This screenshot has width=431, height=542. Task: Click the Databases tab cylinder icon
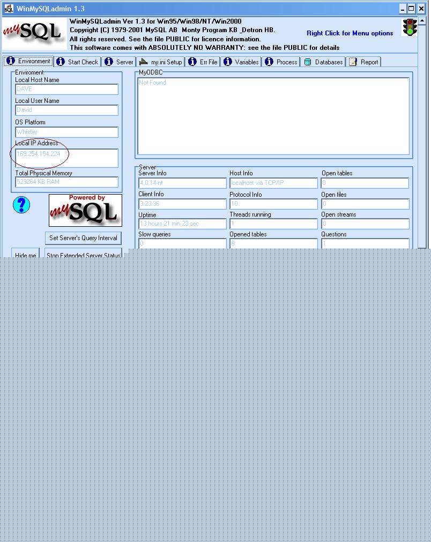tap(308, 62)
